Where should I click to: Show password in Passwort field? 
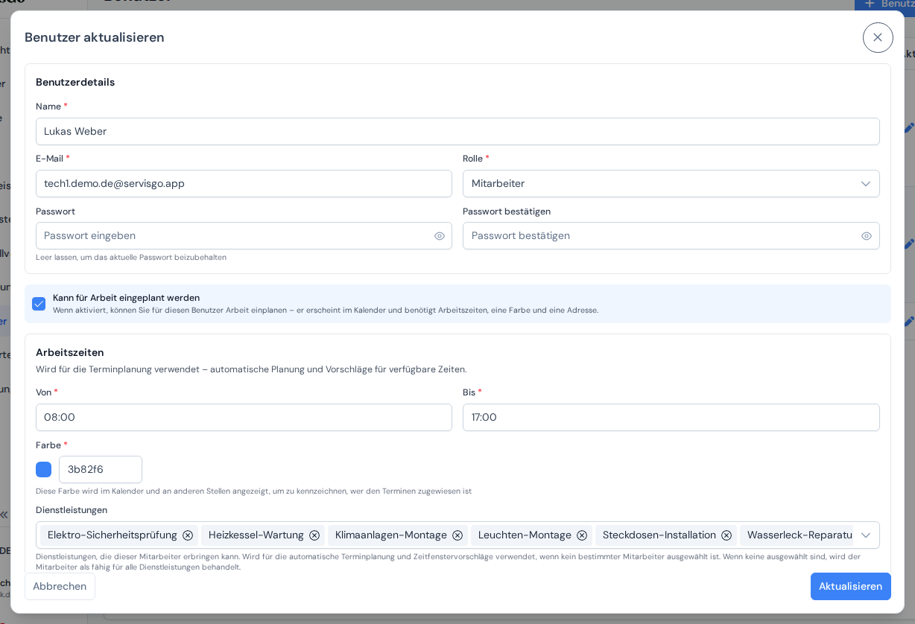click(x=440, y=236)
